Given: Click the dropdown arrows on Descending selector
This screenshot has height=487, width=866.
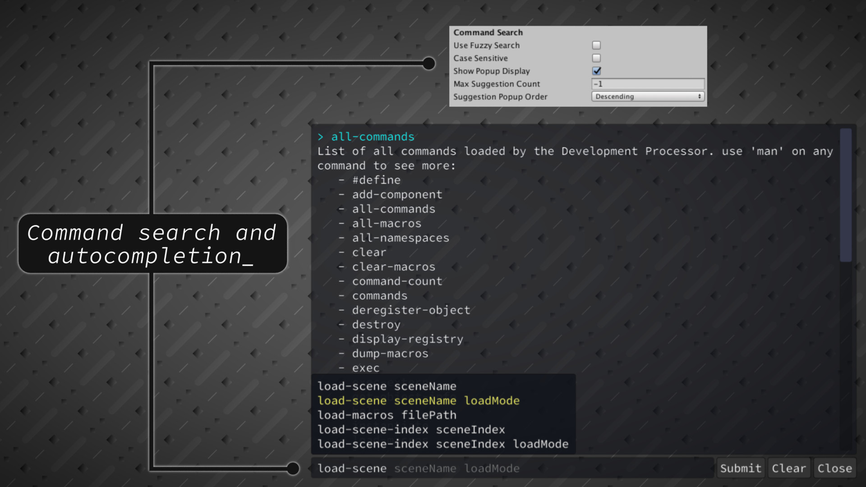Looking at the screenshot, I should pyautogui.click(x=699, y=96).
